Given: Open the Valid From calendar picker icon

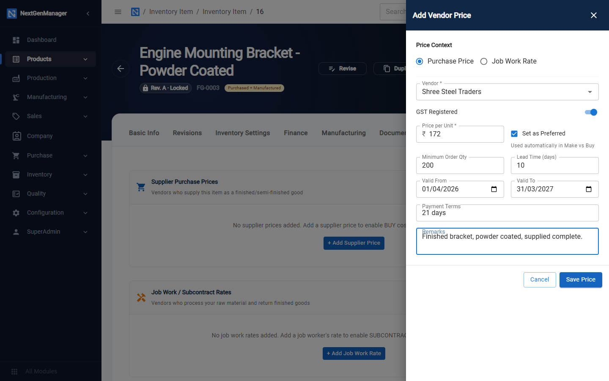Looking at the screenshot, I should (x=494, y=189).
